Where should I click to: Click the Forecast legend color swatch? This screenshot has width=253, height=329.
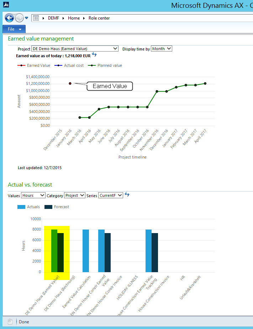click(x=48, y=207)
